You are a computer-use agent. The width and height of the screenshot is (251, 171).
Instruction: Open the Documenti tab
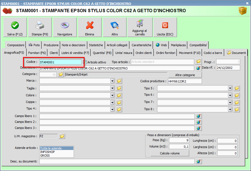point(236,53)
